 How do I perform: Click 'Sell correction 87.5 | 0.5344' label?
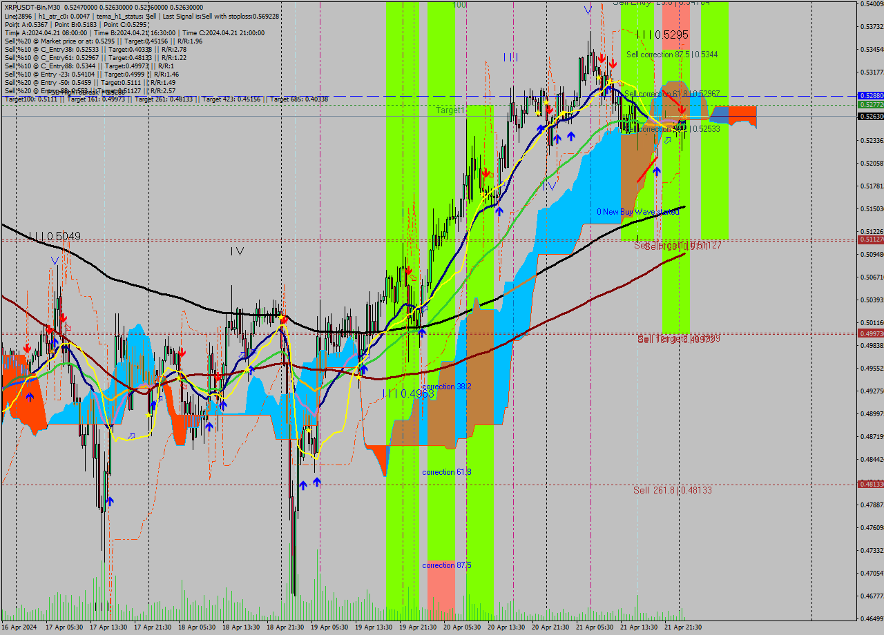[672, 54]
